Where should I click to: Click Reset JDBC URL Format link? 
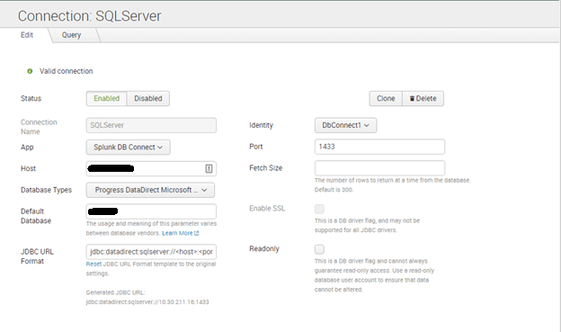(x=93, y=264)
